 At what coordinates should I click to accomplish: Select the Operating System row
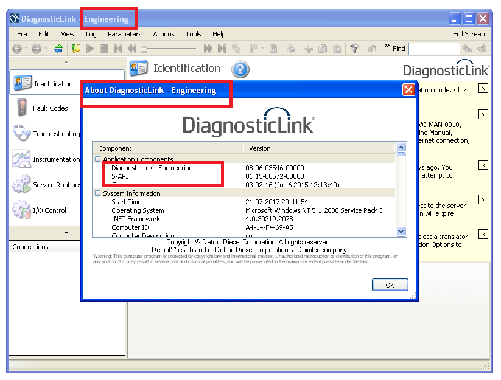pos(245,210)
